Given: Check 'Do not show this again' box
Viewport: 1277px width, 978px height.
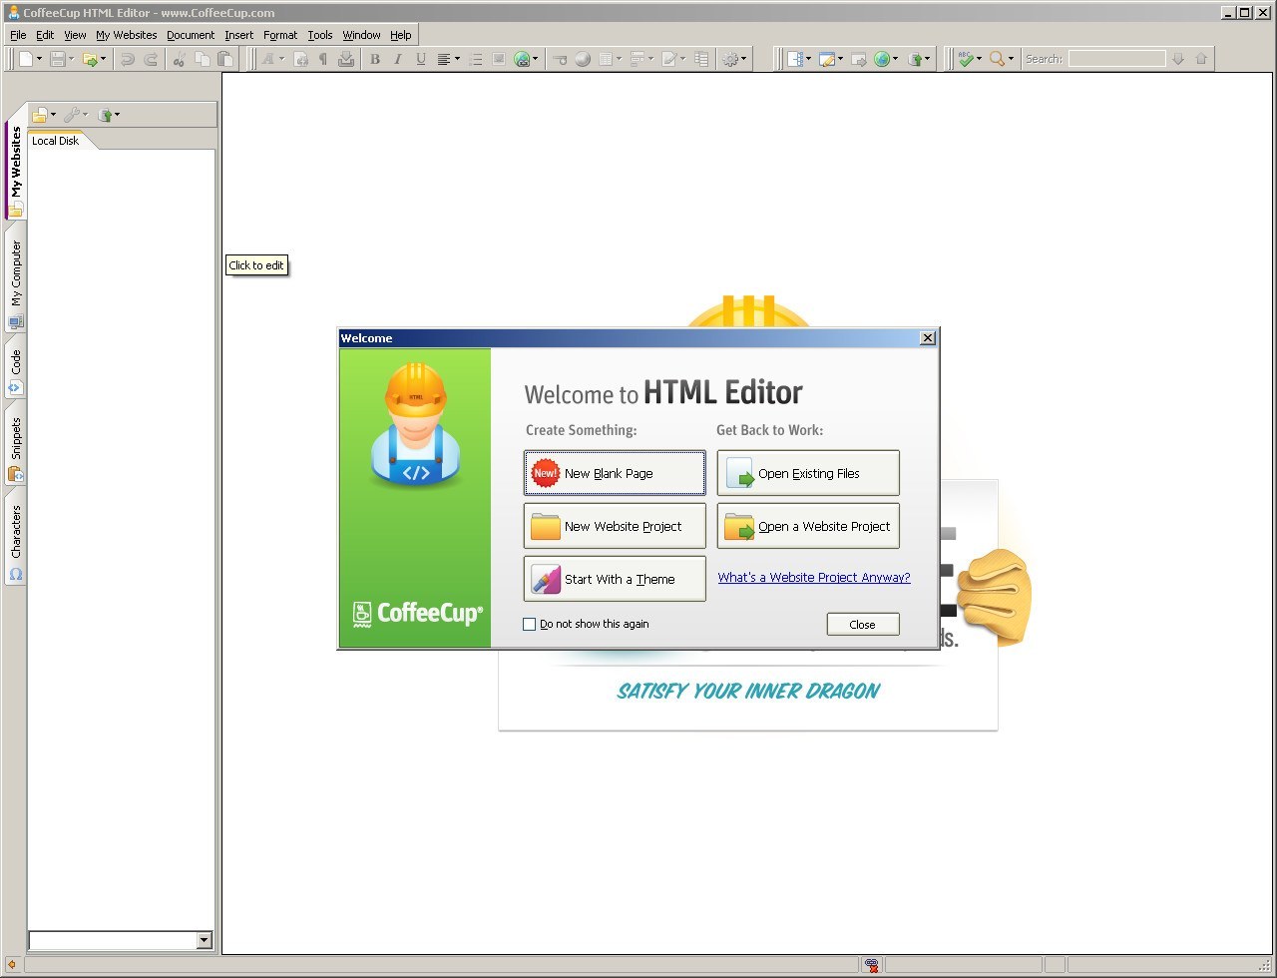Looking at the screenshot, I should [530, 624].
